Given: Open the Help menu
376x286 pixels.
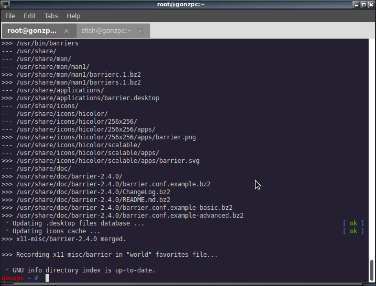Looking at the screenshot, I should click(x=73, y=16).
